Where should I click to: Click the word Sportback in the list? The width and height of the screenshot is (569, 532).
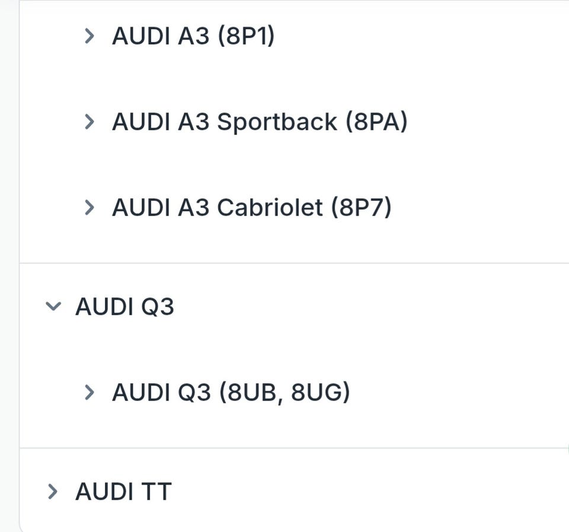pos(277,122)
